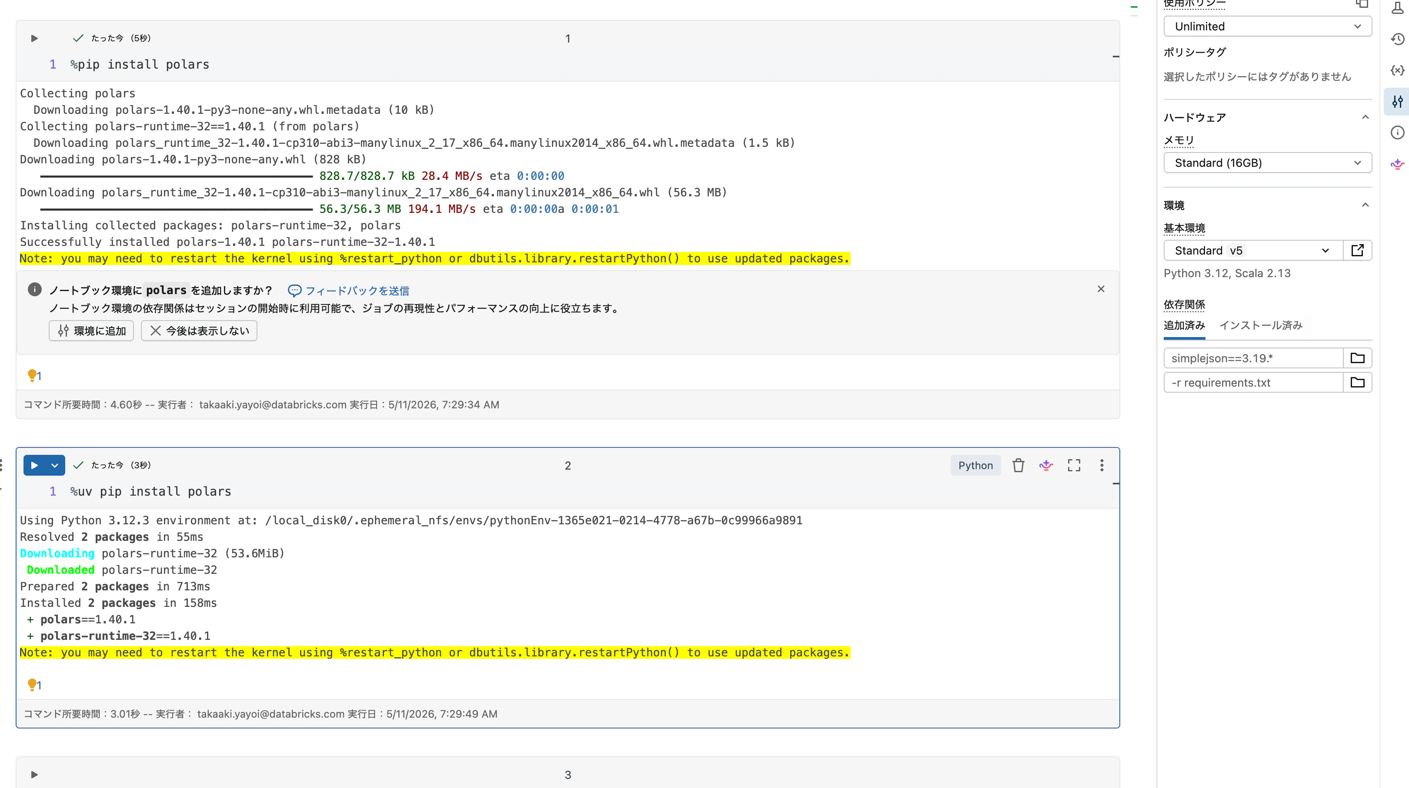Click the 依存関係 label

[1184, 305]
